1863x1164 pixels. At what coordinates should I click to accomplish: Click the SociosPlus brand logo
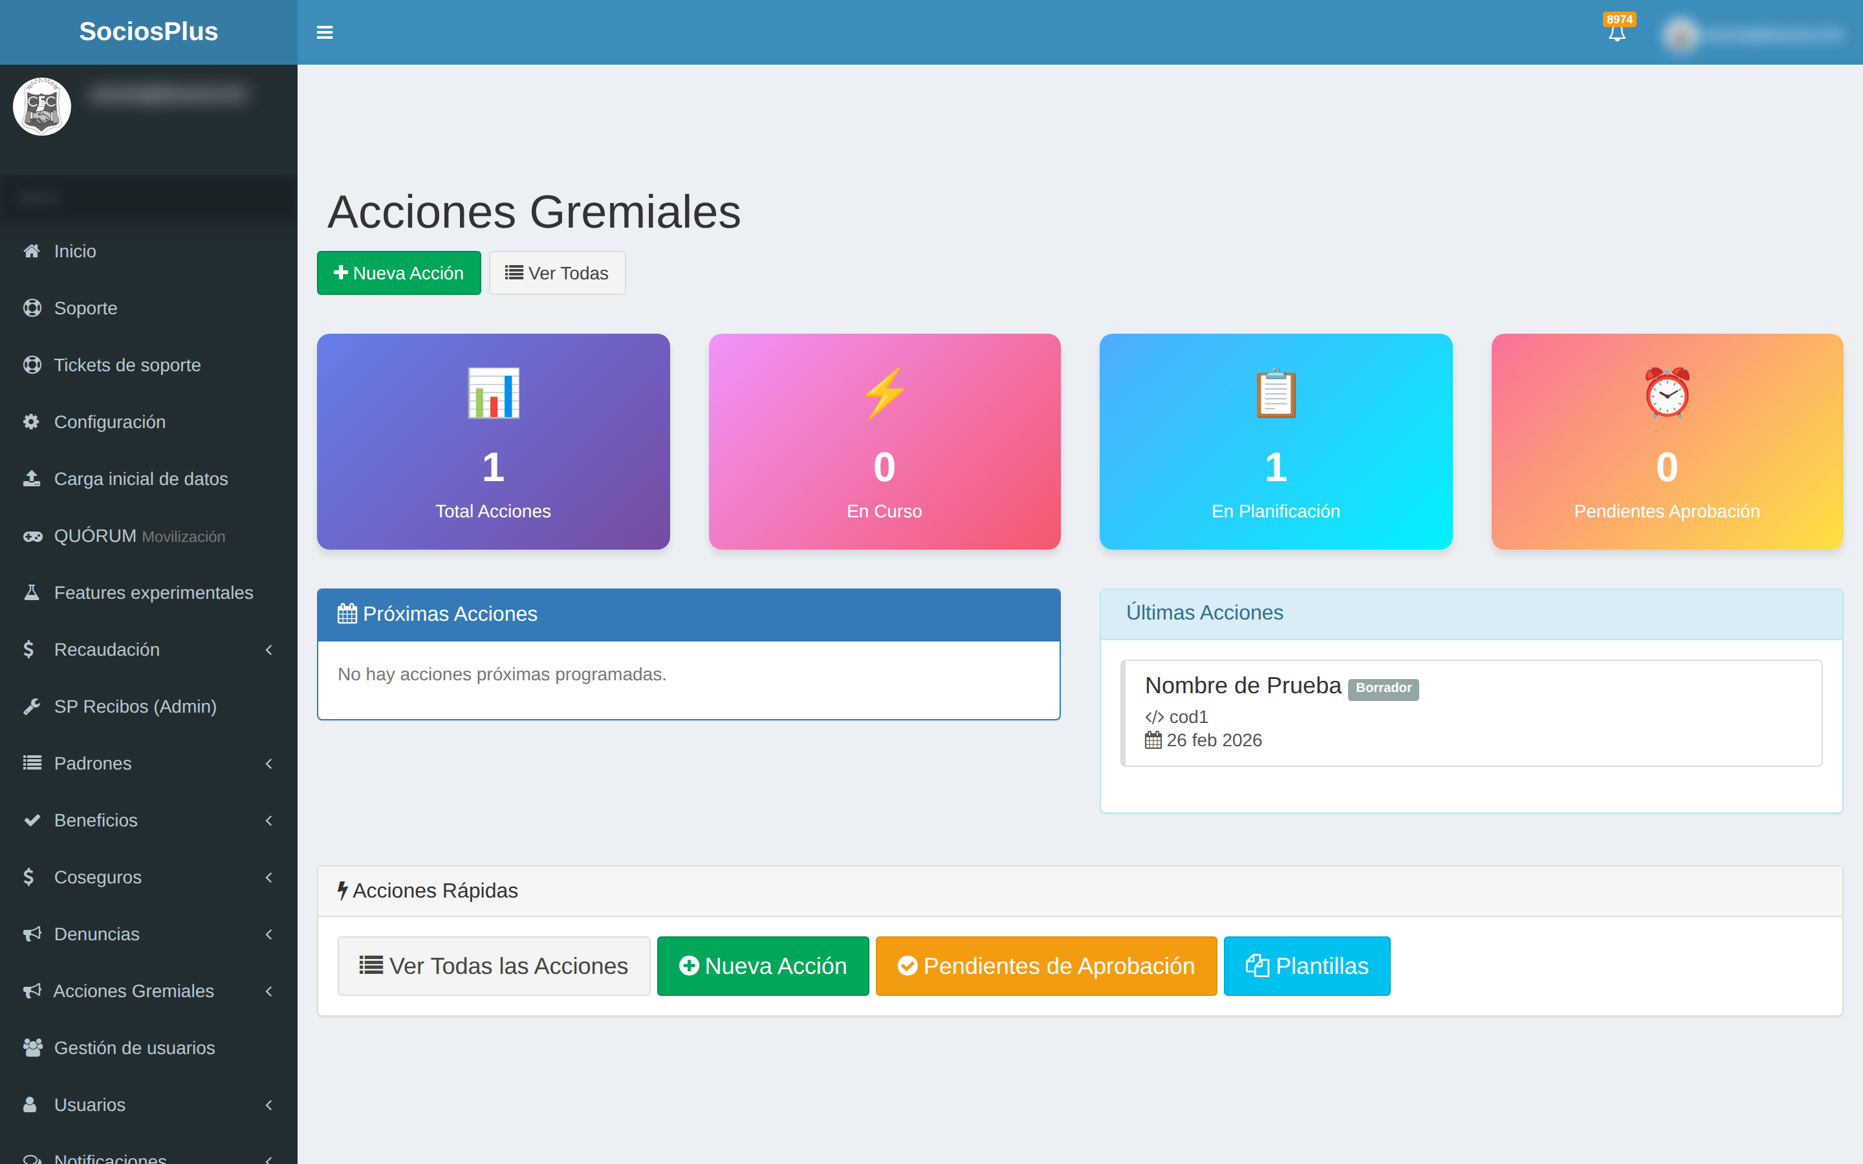[149, 32]
